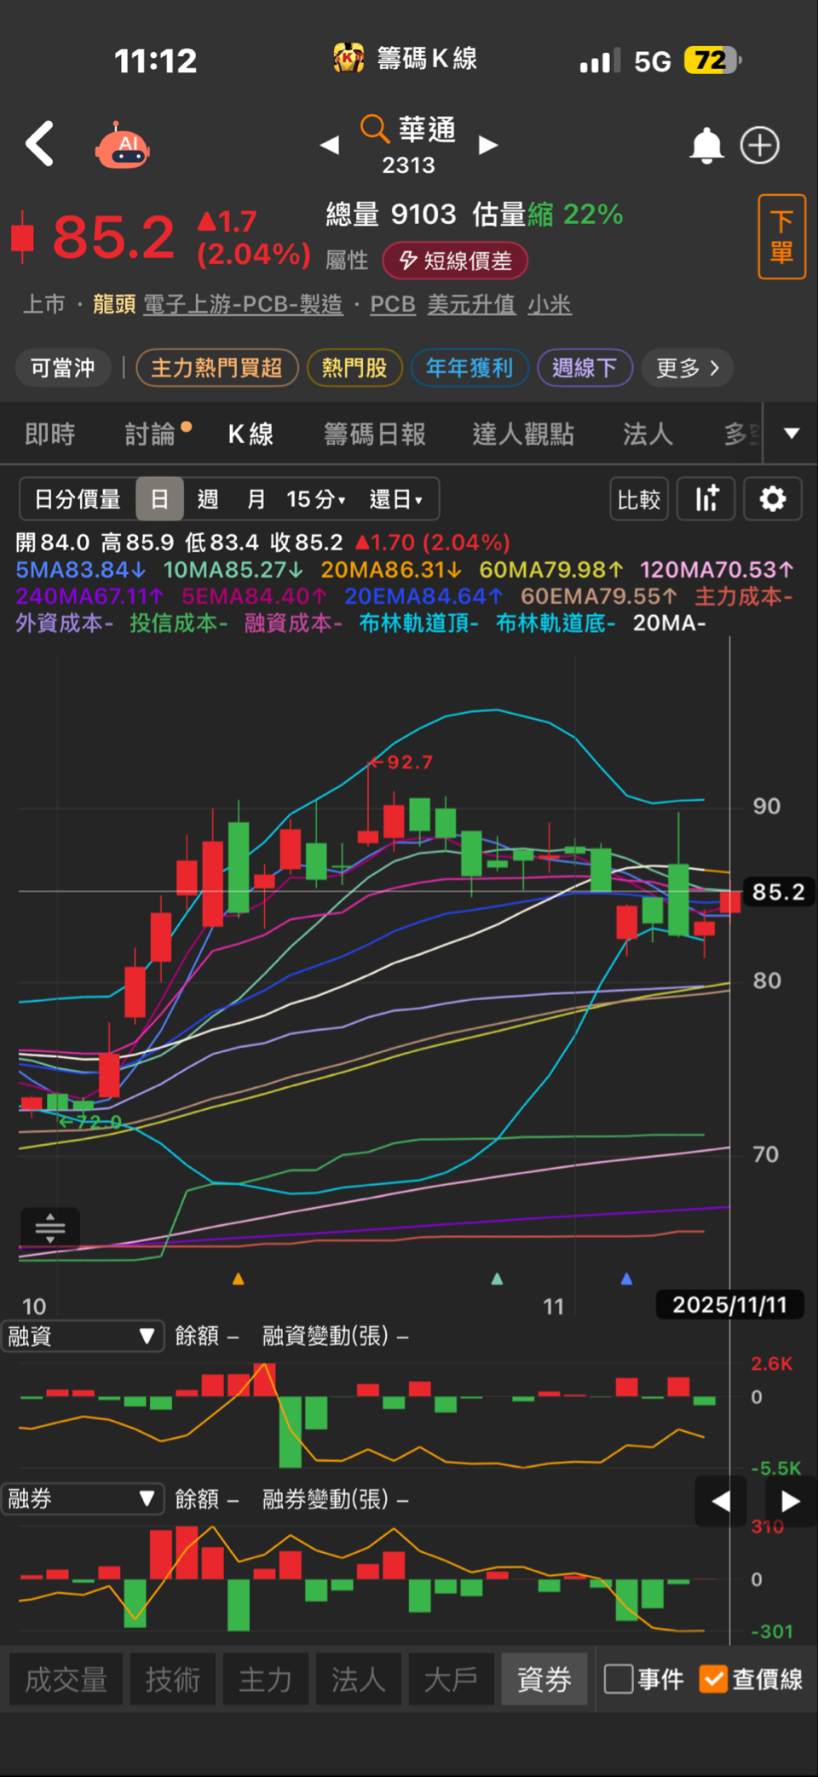Tap the green triangle event marker
This screenshot has height=1777, width=818.
498,1279
